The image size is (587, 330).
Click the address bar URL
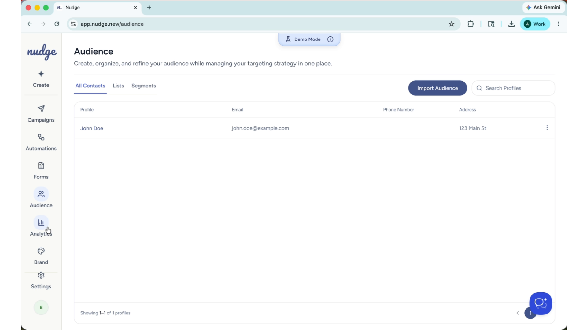pos(112,24)
